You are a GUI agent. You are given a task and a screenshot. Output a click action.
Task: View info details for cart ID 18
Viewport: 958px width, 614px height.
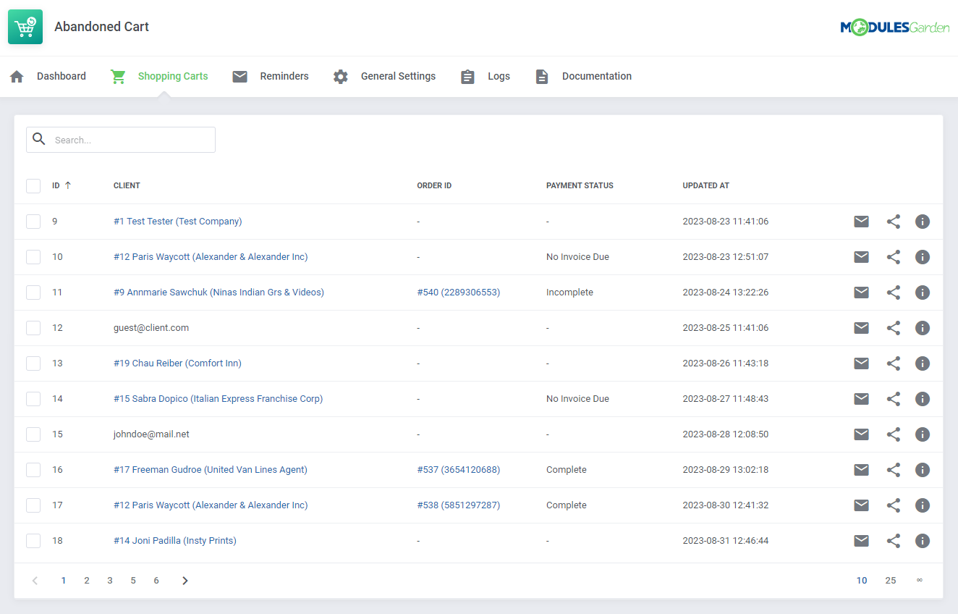point(923,541)
